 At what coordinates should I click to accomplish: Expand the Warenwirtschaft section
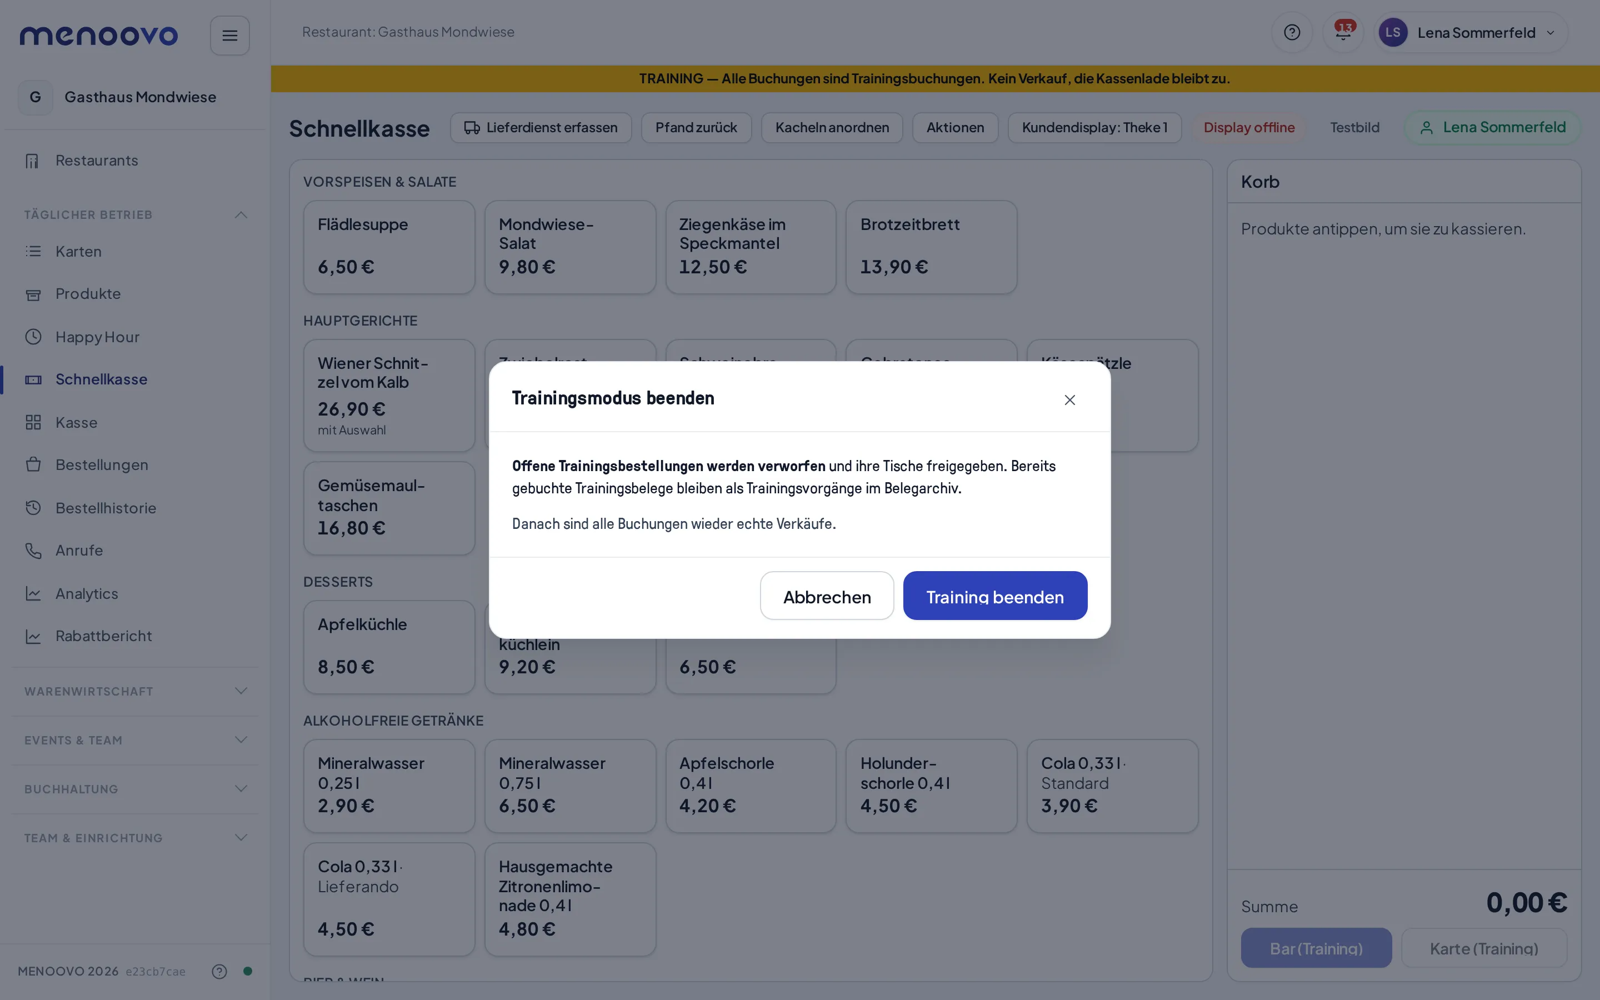(135, 691)
